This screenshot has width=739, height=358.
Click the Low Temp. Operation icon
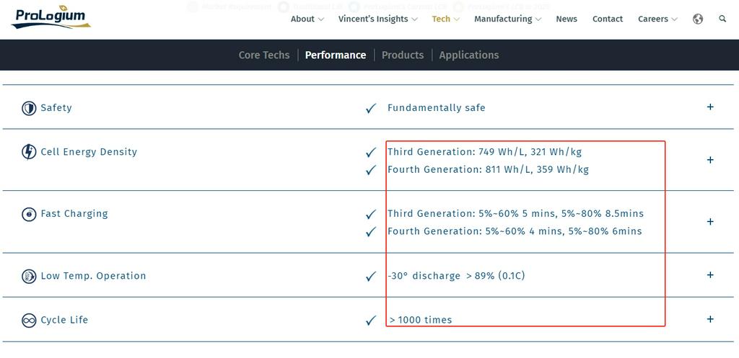click(x=29, y=276)
